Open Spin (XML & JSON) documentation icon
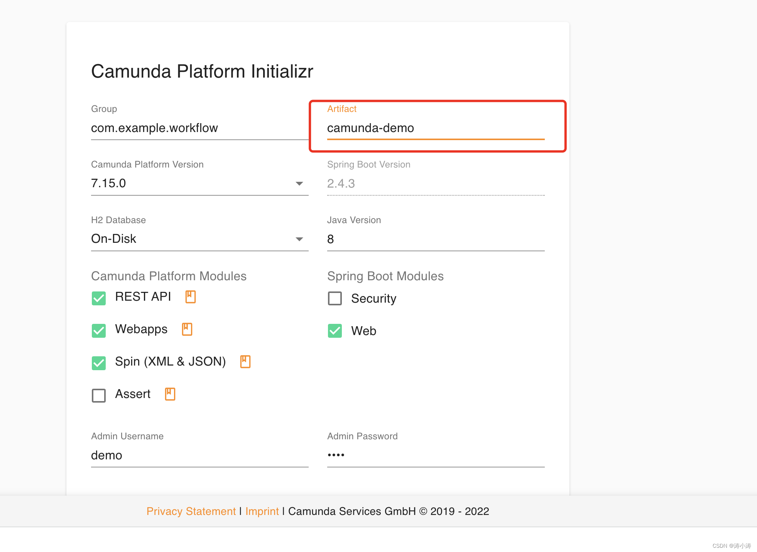The image size is (757, 552). (x=245, y=362)
